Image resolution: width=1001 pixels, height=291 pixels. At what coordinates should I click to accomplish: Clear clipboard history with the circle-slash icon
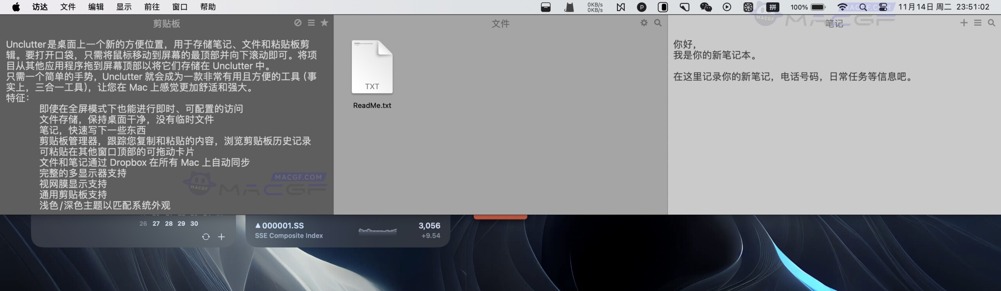tap(298, 23)
